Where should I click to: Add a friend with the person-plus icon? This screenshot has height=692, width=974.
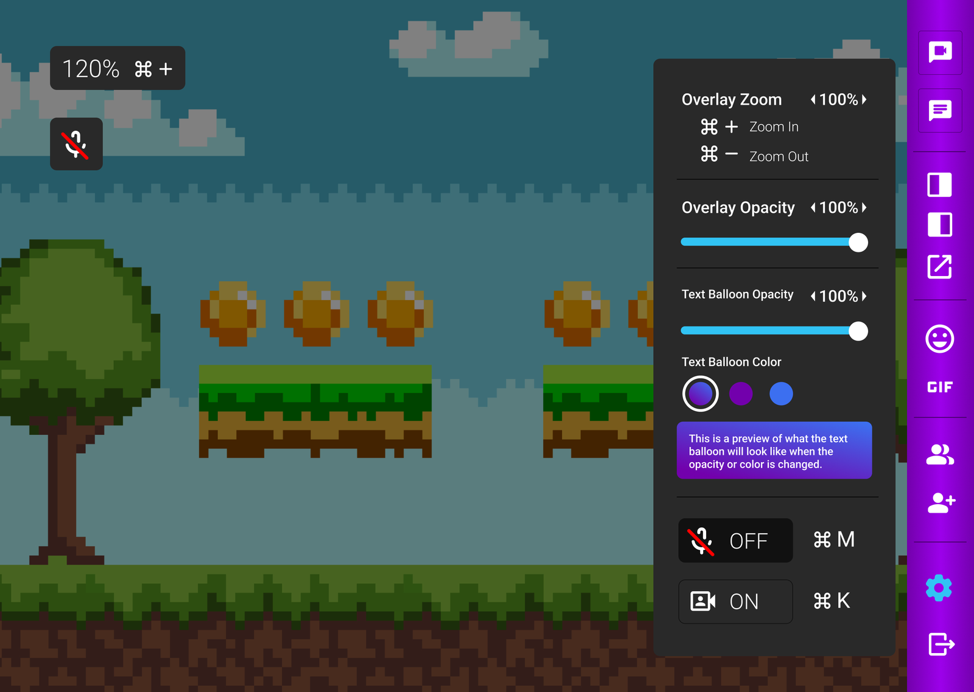(941, 502)
